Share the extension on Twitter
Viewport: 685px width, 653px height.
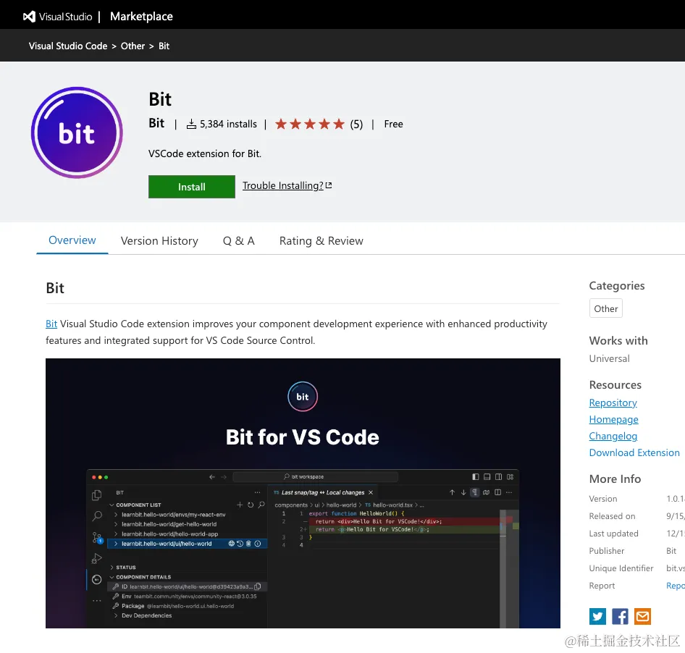pyautogui.click(x=597, y=616)
